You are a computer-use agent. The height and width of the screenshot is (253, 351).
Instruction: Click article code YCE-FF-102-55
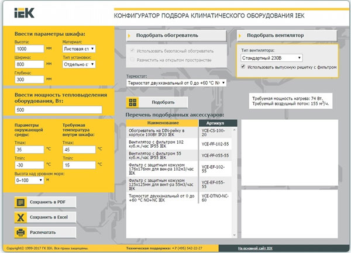click(x=215, y=144)
